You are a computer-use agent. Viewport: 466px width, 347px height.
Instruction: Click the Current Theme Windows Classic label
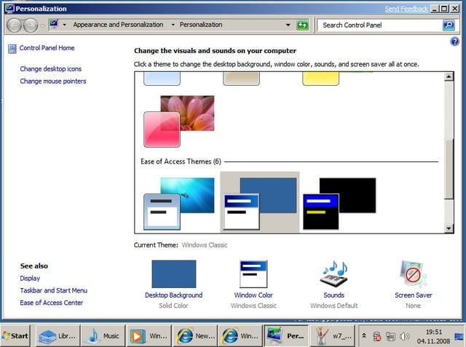pos(181,245)
